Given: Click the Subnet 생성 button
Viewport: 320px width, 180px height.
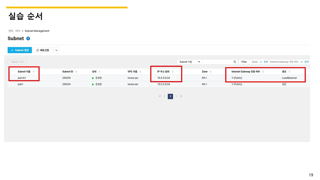Looking at the screenshot, I should 20,50.
